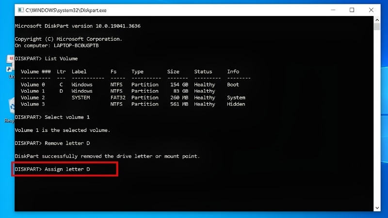
Task: Click the 'Fs' column header
Action: click(113, 72)
